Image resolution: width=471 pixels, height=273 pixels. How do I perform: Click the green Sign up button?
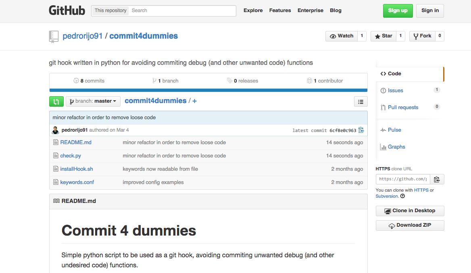(x=398, y=11)
